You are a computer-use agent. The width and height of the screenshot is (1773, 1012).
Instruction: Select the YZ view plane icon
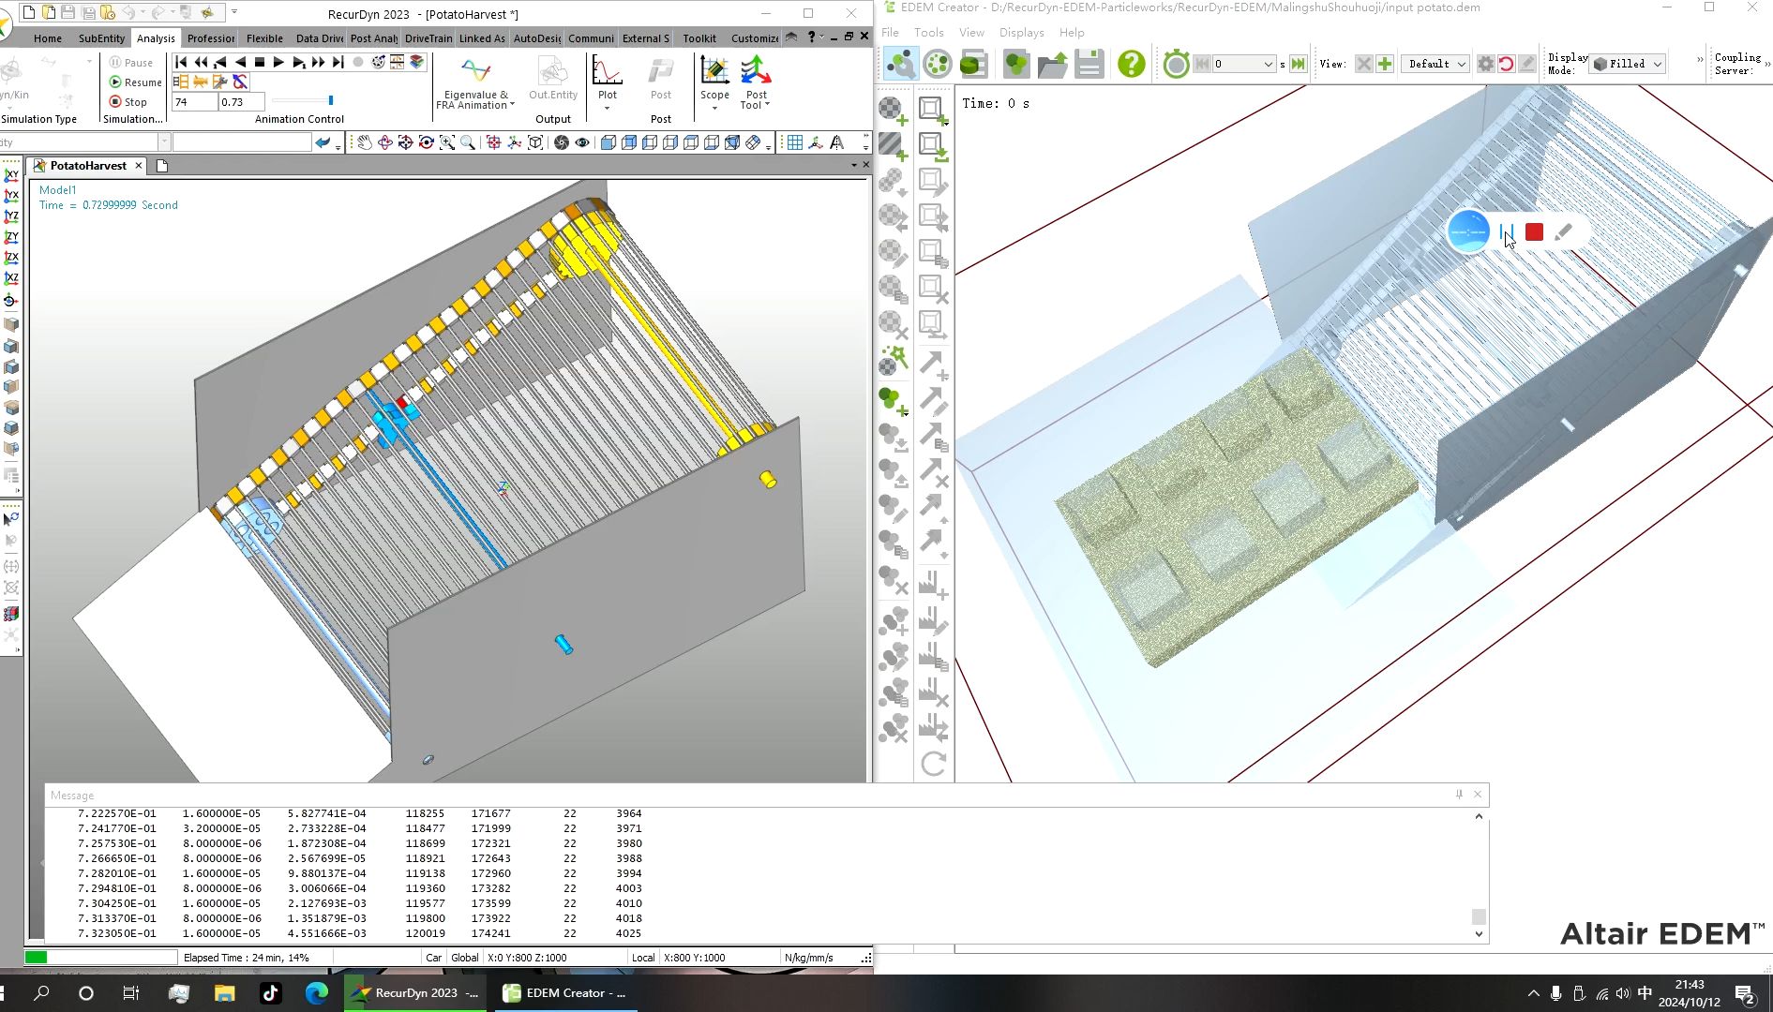[11, 216]
